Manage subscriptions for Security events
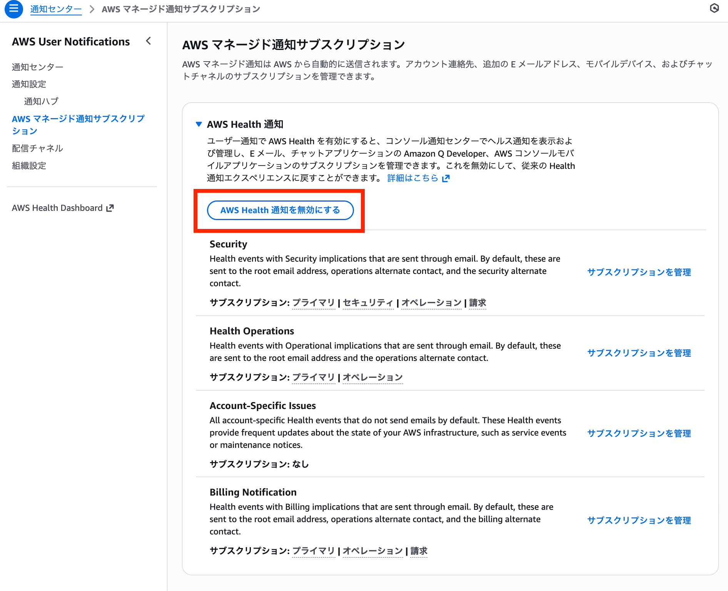Screen dimensions: 728x591 (639, 272)
